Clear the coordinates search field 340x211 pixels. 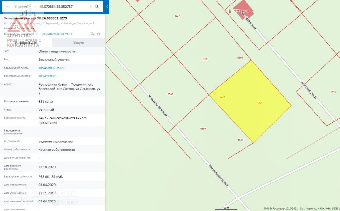click(x=91, y=6)
